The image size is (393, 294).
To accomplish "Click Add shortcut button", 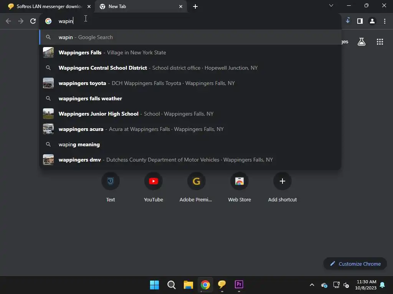I will coord(282,188).
